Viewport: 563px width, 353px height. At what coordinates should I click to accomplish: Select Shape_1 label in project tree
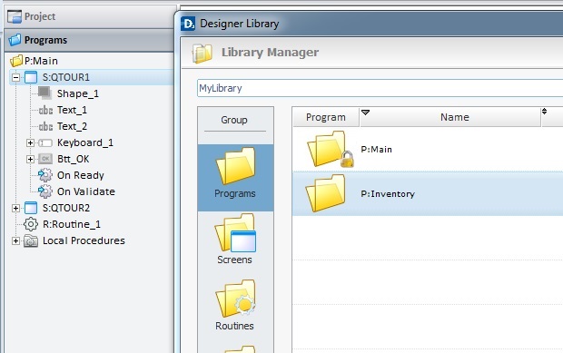(77, 93)
